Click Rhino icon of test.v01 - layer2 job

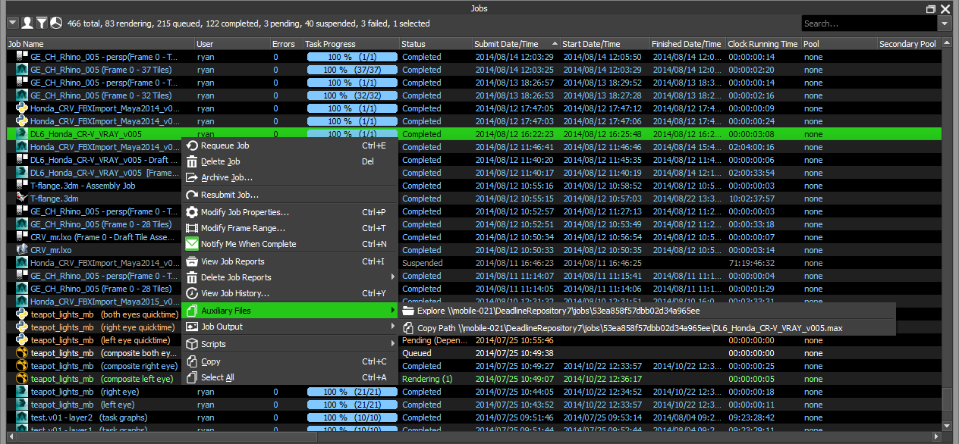tap(22, 417)
